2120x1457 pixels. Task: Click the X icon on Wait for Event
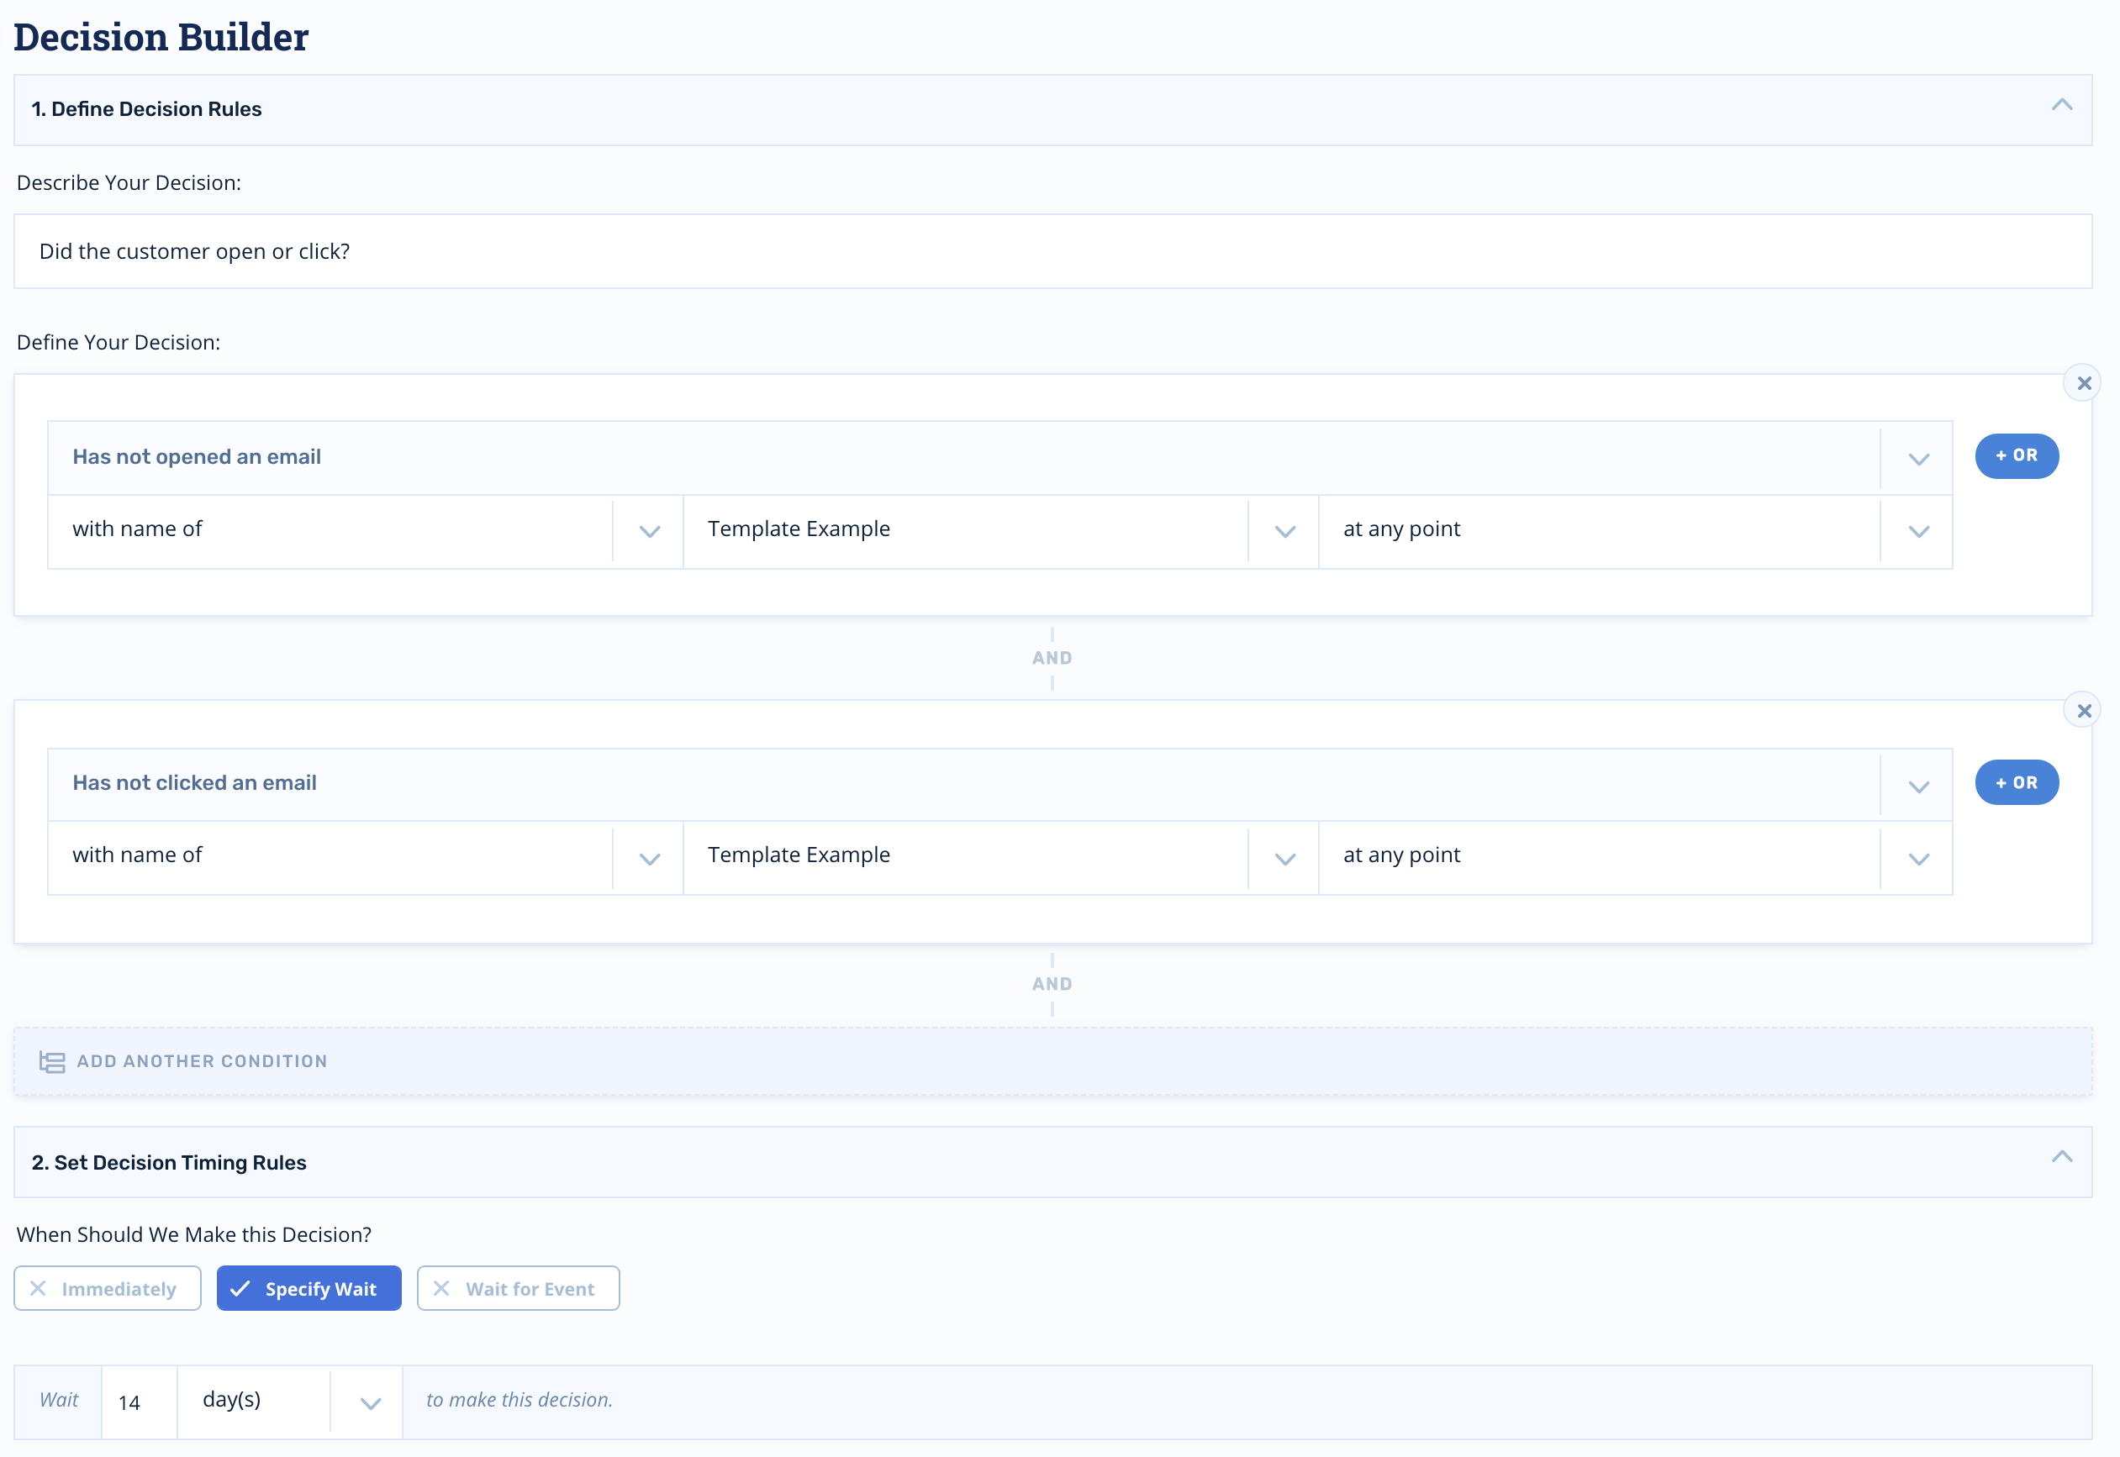point(441,1288)
